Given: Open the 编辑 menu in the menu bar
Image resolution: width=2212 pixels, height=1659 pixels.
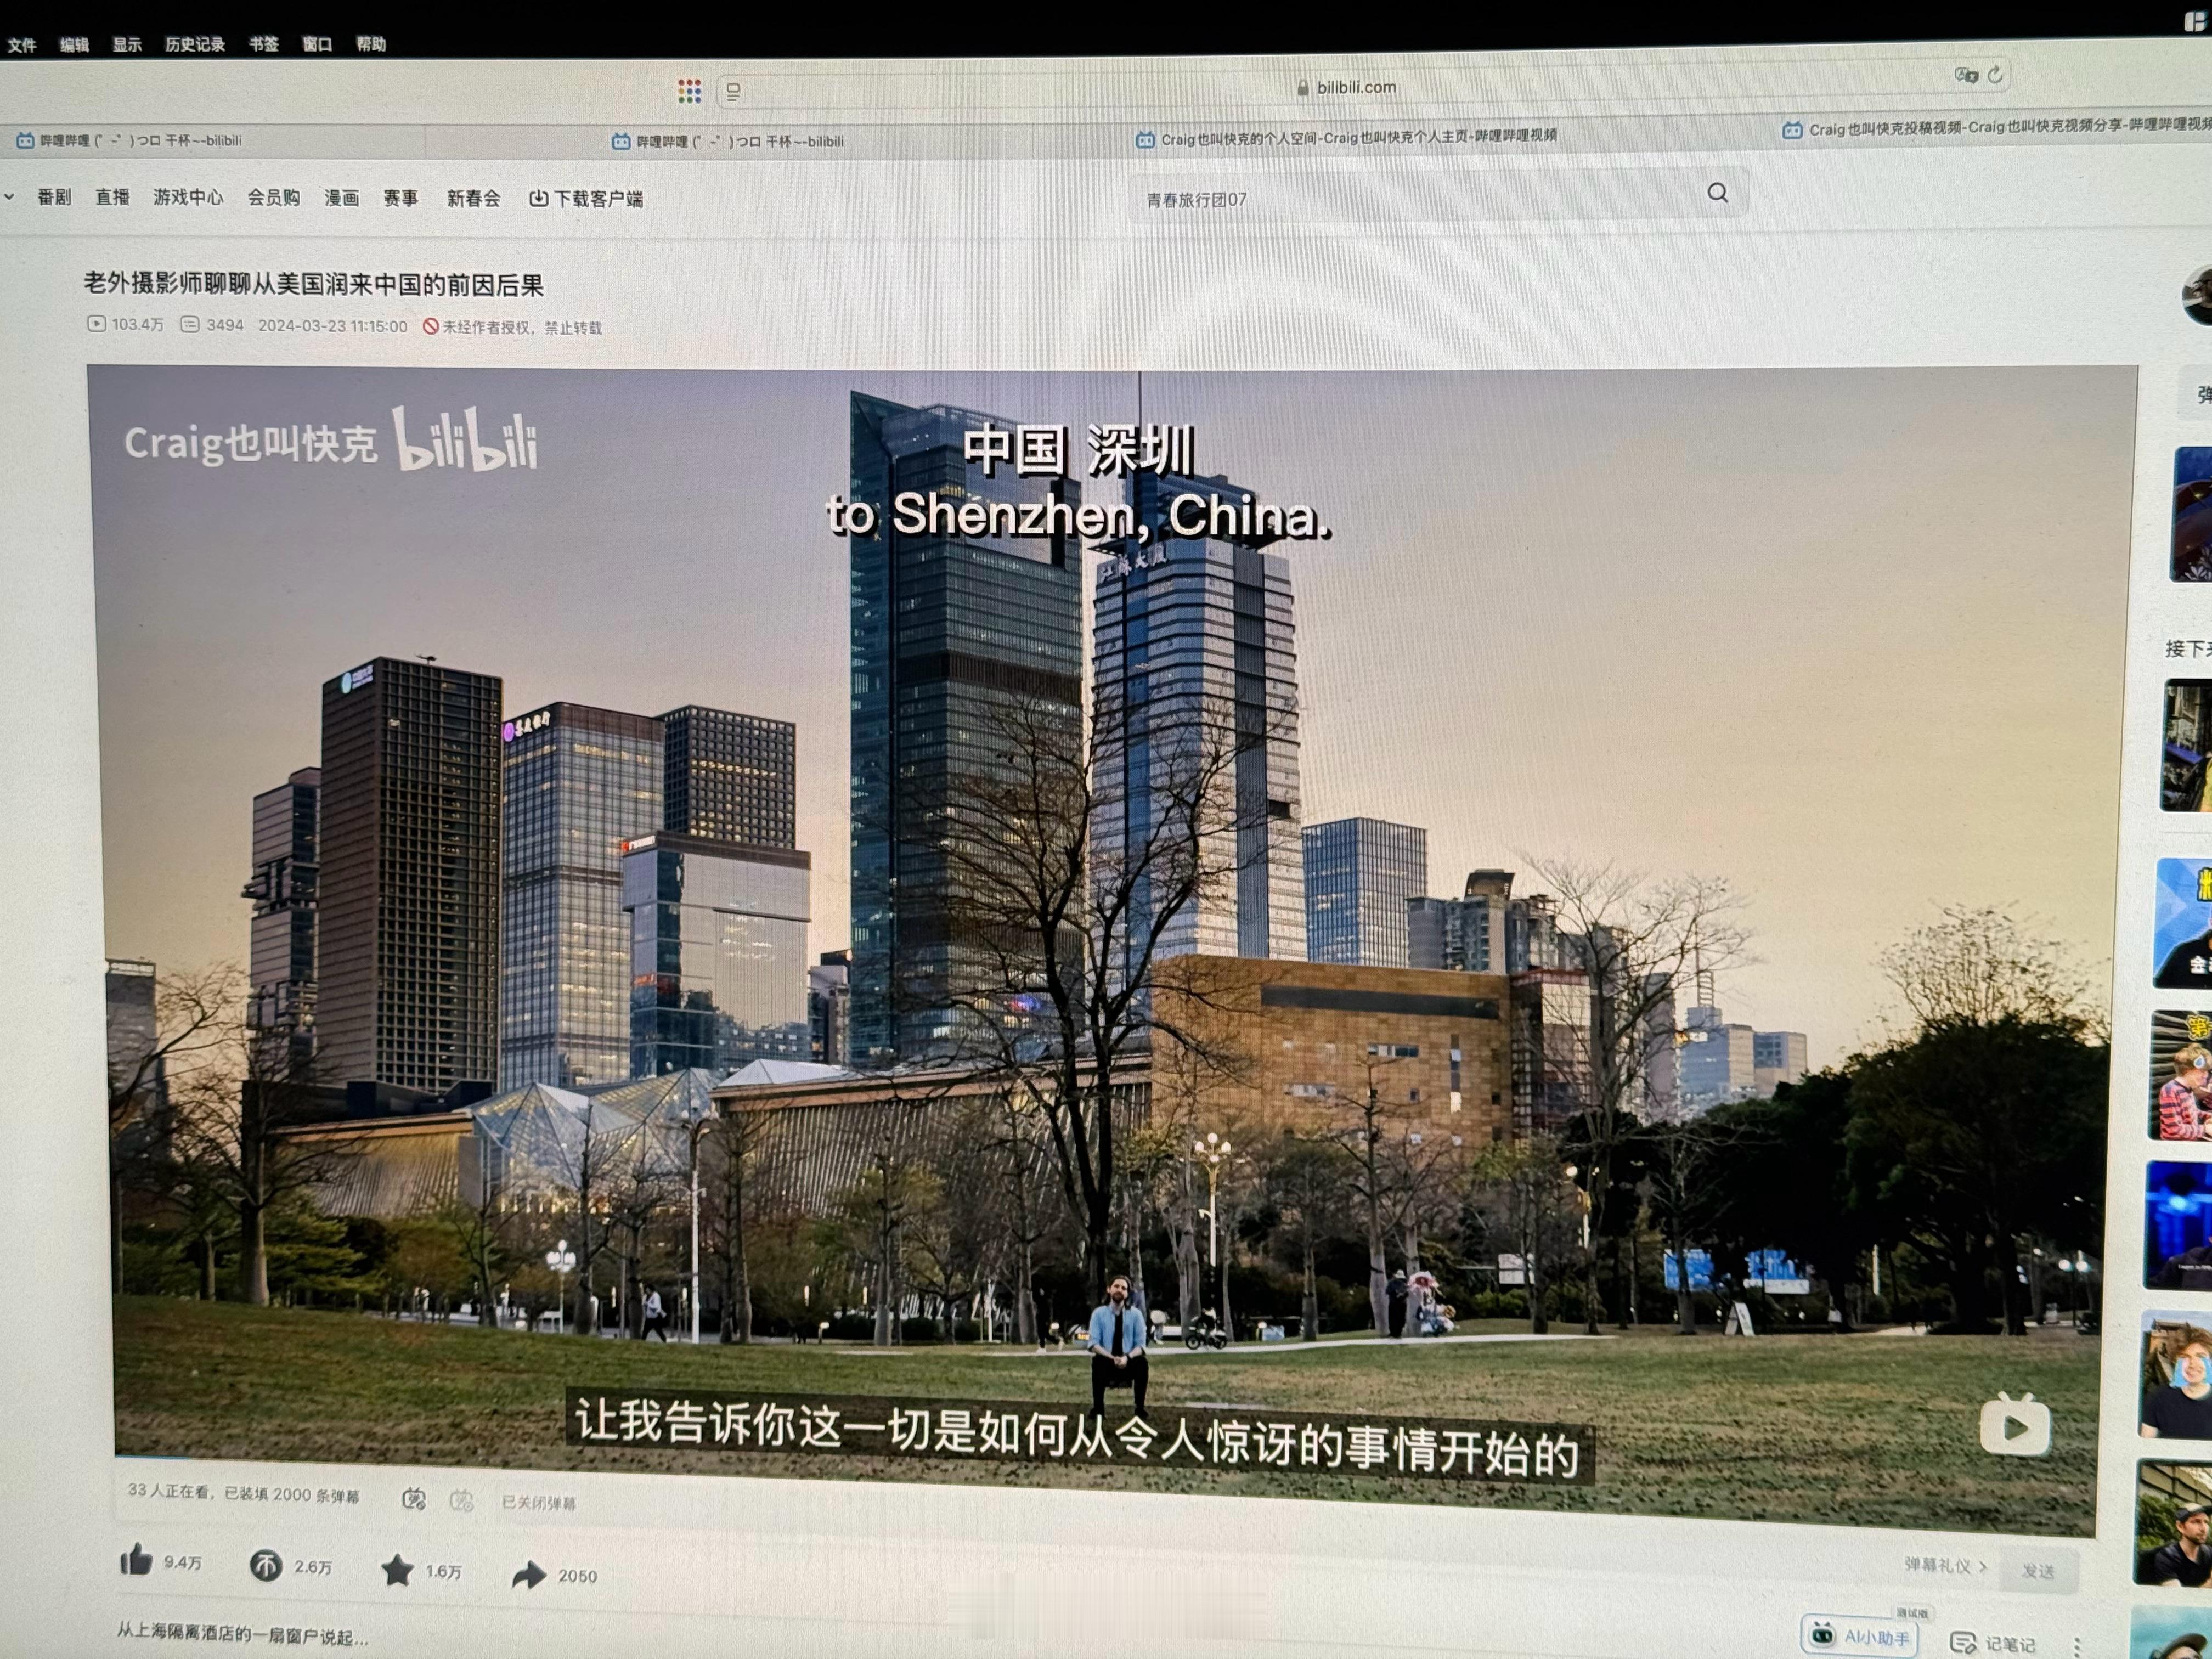Looking at the screenshot, I should coord(74,45).
